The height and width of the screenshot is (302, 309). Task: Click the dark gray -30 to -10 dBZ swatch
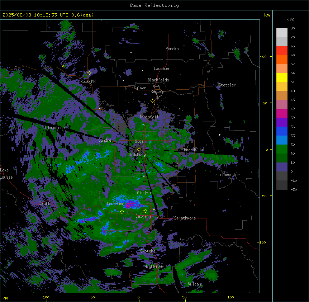(x=282, y=185)
